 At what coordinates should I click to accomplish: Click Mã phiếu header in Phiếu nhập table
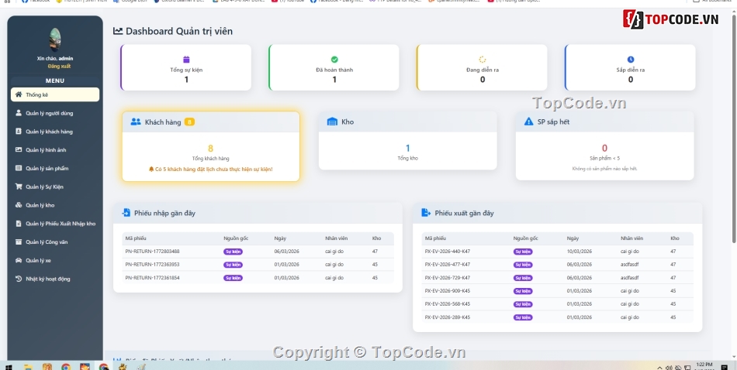coord(136,238)
